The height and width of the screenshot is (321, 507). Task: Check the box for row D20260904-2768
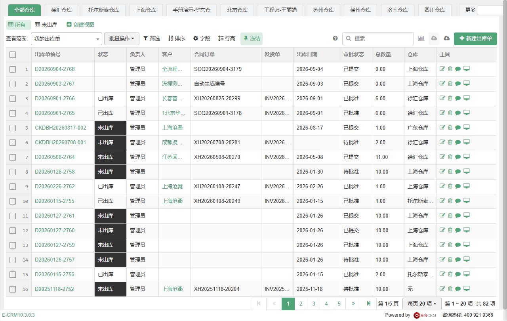click(x=13, y=69)
